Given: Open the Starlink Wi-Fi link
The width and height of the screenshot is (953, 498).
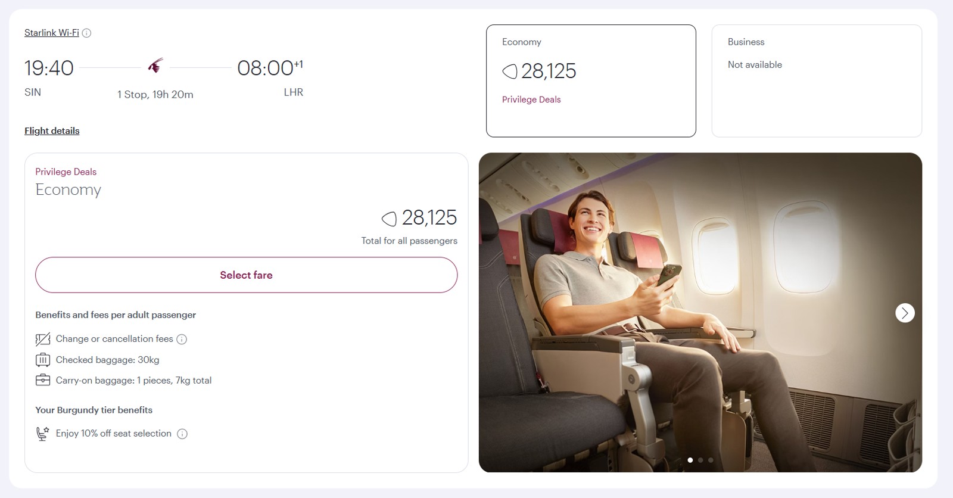Looking at the screenshot, I should pos(52,33).
